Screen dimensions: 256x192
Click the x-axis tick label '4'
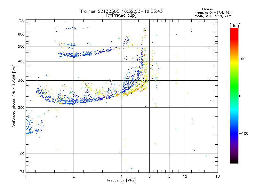122,176
